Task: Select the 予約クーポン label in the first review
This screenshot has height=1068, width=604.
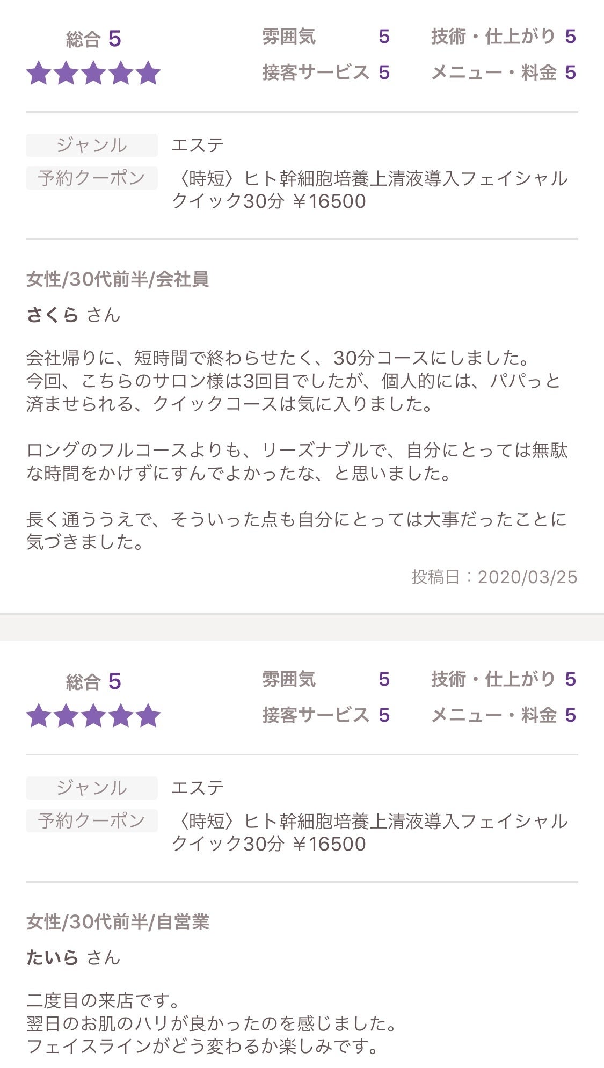Action: (92, 178)
